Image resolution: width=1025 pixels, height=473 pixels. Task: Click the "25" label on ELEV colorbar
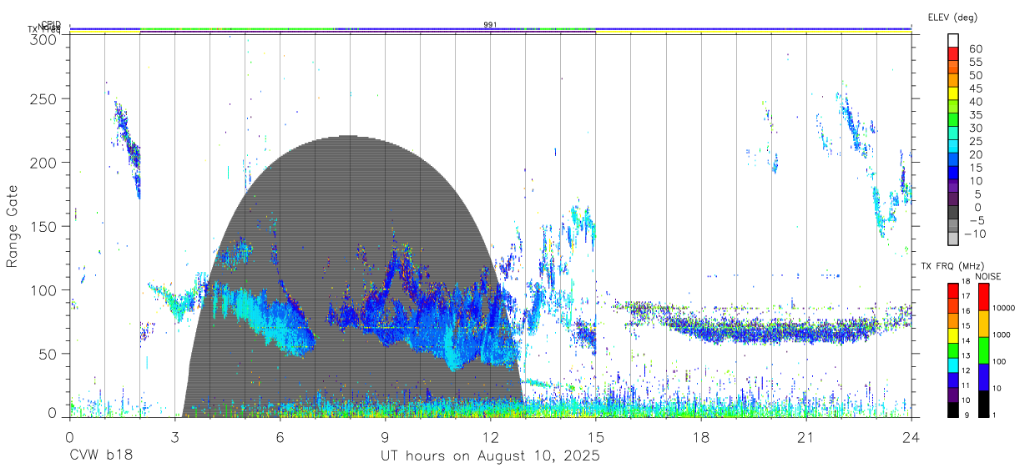tap(975, 142)
